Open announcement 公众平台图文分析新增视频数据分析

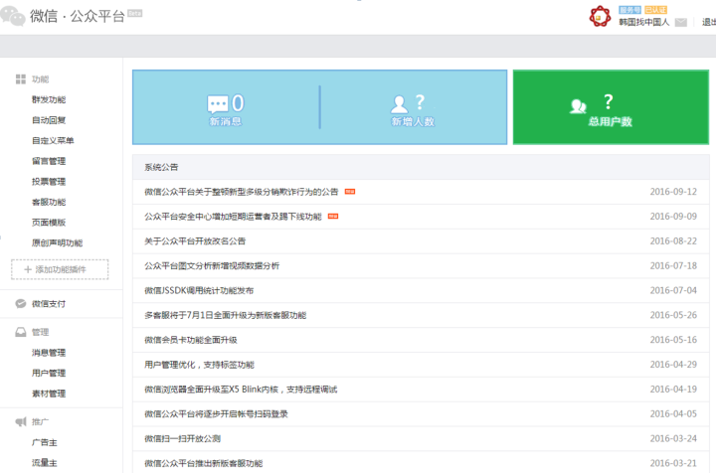212,266
